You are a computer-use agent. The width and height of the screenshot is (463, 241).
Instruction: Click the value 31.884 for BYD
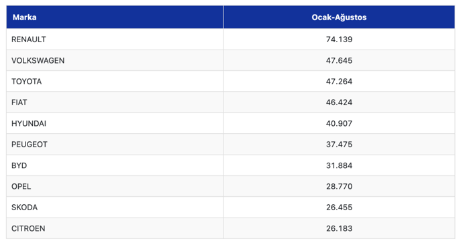pyautogui.click(x=339, y=165)
